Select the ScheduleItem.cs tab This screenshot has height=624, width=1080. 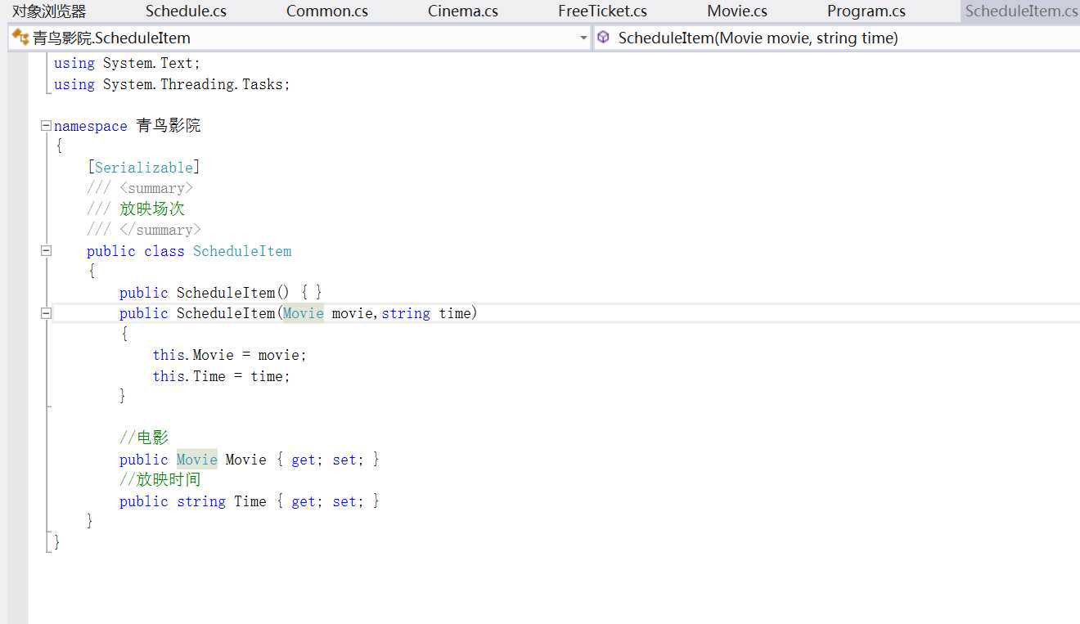[1021, 11]
